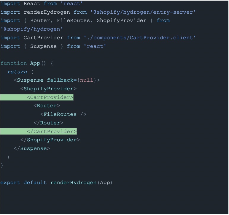Click the closing Router tag

click(48, 123)
